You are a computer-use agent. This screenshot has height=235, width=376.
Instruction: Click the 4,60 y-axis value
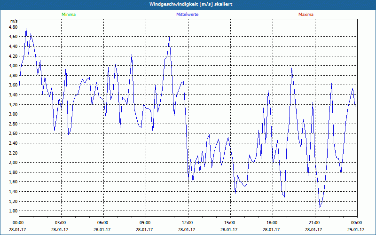click(x=14, y=37)
